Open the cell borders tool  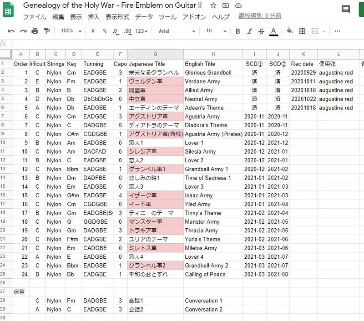pyautogui.click(x=302, y=31)
